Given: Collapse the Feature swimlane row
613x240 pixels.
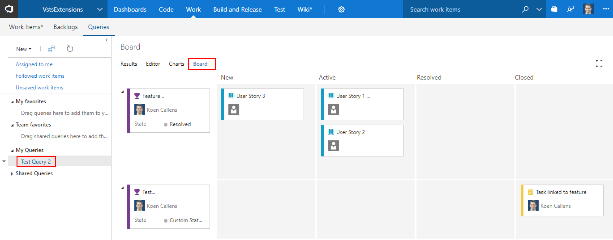Looking at the screenshot, I should 123,92.
